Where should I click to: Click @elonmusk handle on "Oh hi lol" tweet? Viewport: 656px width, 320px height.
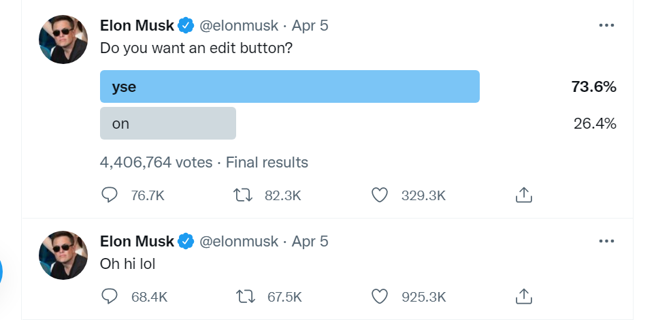coord(238,242)
